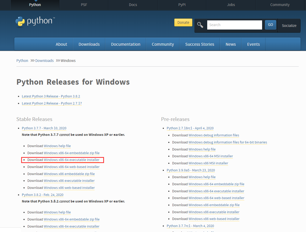306x232 pixels.
Task: Open the Python 2.7.18rc1 - April 4, 2020 pre-release
Action: [x=190, y=128]
